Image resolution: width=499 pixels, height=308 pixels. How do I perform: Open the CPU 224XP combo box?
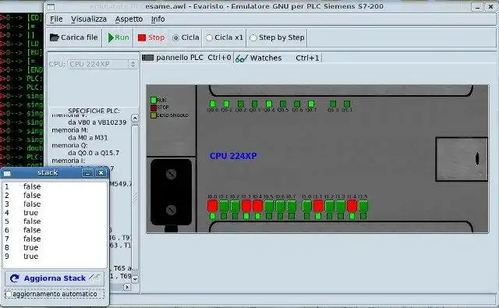tap(102, 64)
